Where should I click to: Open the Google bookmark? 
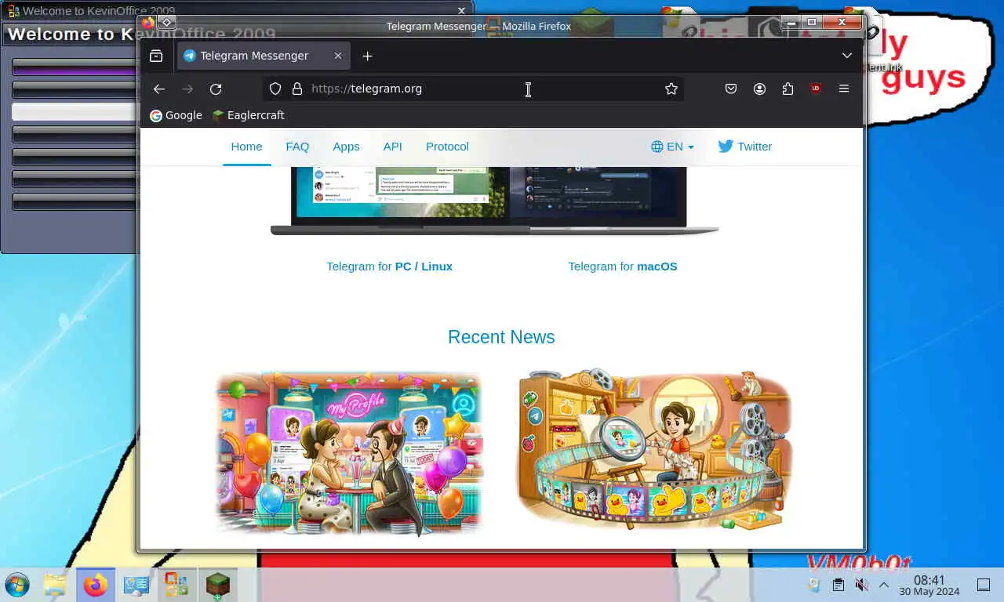click(176, 115)
